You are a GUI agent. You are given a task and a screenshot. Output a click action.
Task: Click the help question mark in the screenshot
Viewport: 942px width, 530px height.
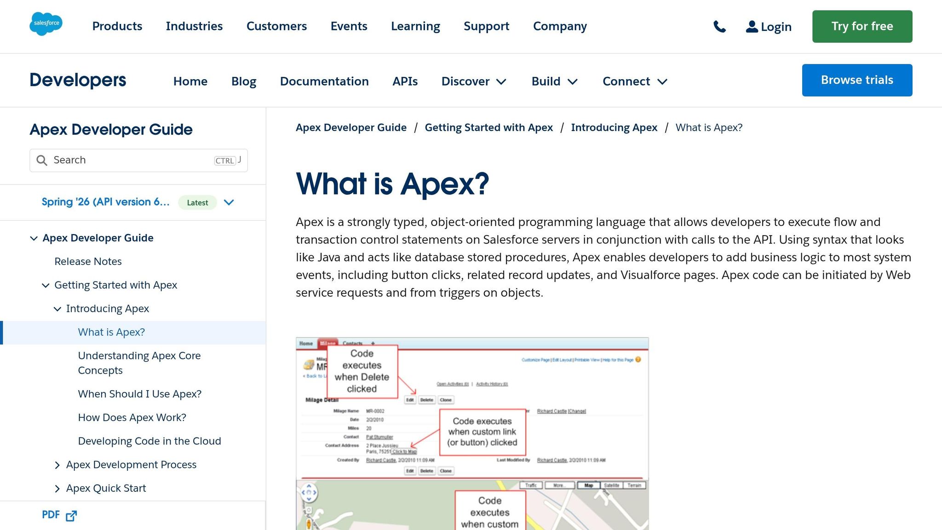[638, 360]
